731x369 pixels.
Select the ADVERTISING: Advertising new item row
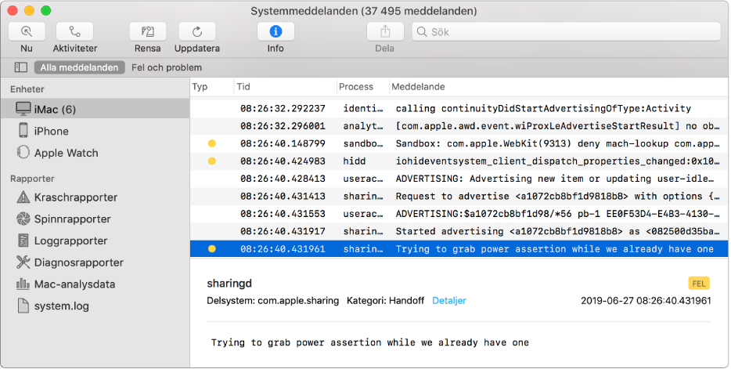pyautogui.click(x=459, y=179)
